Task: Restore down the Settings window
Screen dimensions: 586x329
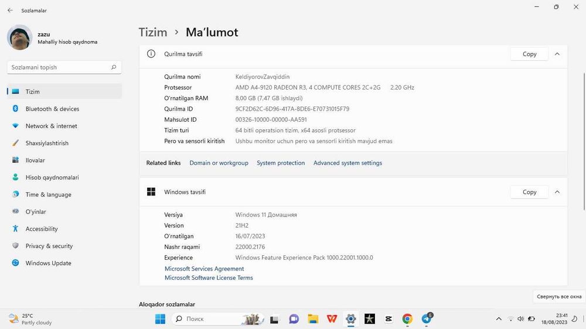Action: (556, 6)
